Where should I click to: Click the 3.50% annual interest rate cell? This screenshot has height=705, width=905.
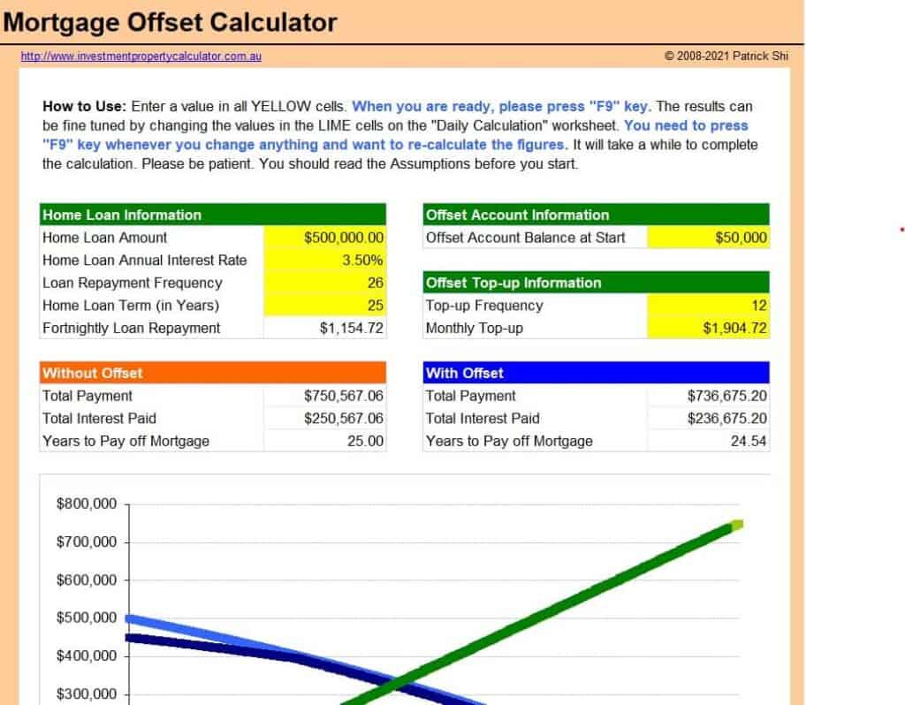pyautogui.click(x=325, y=261)
